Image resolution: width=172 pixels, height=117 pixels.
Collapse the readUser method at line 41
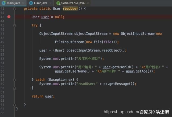(x=15, y=9)
